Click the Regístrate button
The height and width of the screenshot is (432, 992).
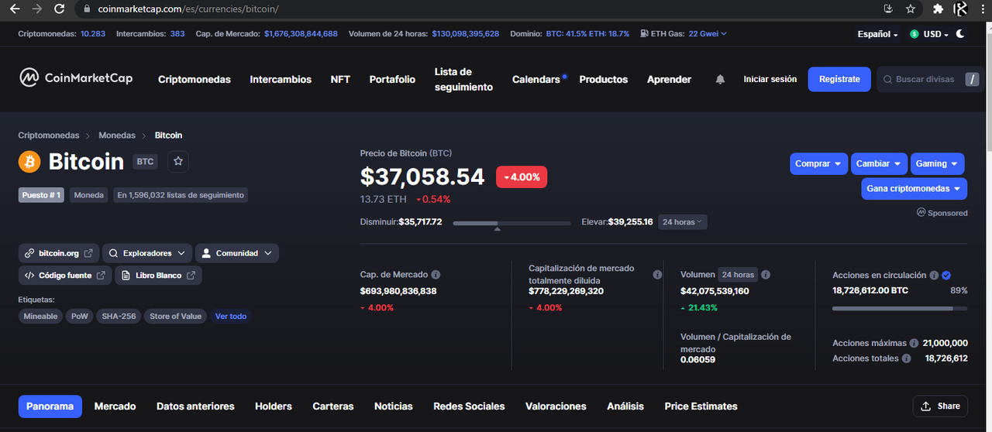839,79
